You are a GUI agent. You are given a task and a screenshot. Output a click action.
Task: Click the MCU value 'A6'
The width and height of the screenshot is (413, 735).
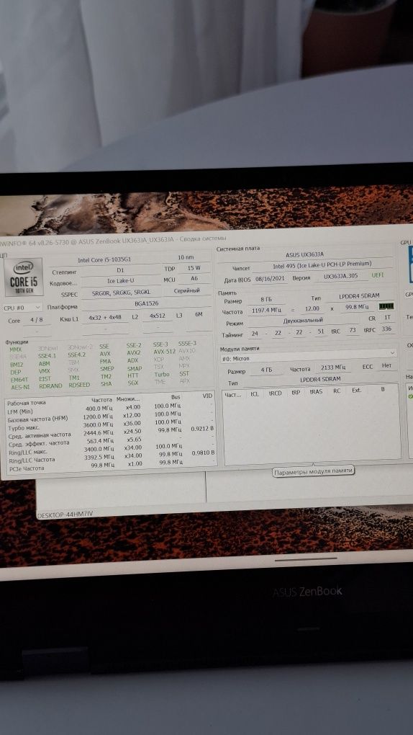194,278
